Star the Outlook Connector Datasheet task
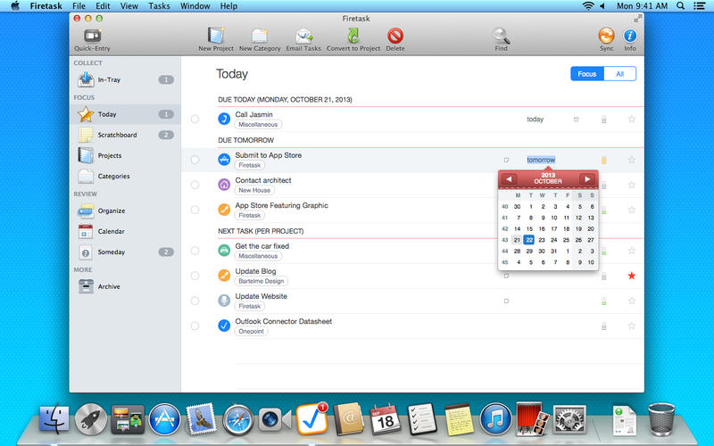Screen dimensions: 714x446 point(631,326)
